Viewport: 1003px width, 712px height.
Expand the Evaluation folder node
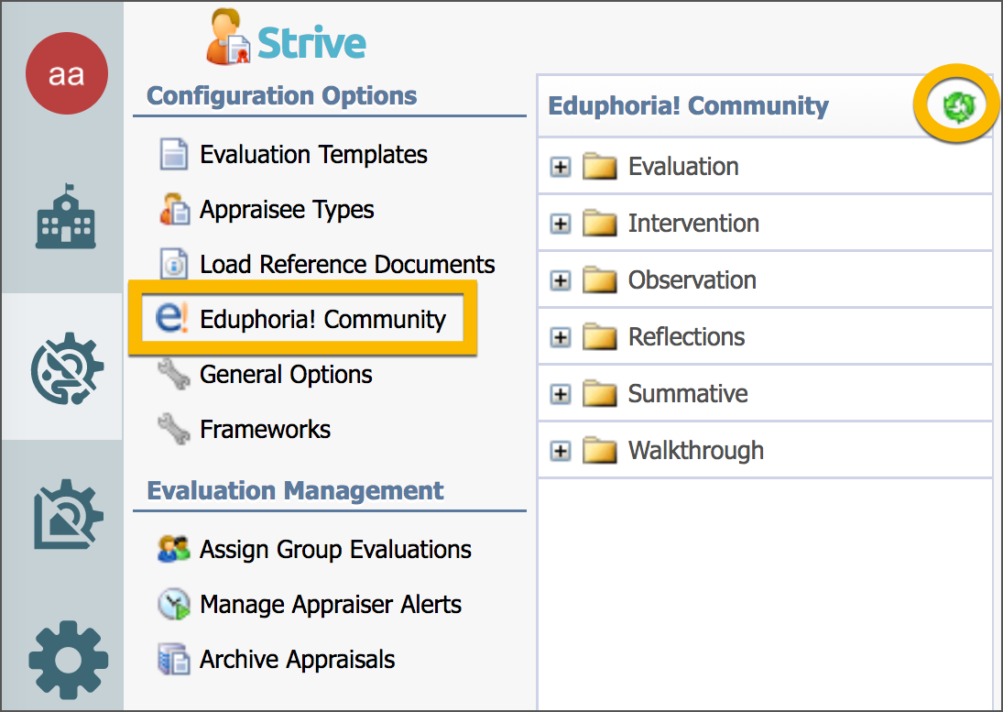[x=561, y=167]
